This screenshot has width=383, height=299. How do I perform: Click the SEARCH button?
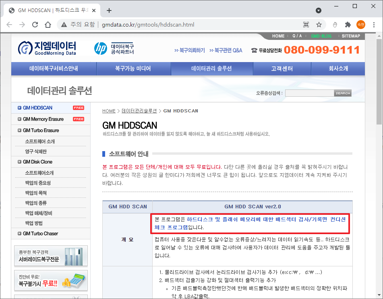(343, 93)
